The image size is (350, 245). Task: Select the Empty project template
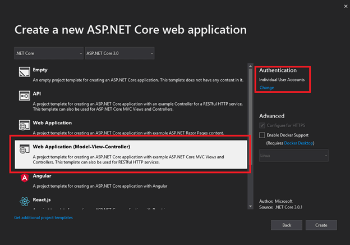pyautogui.click(x=129, y=75)
